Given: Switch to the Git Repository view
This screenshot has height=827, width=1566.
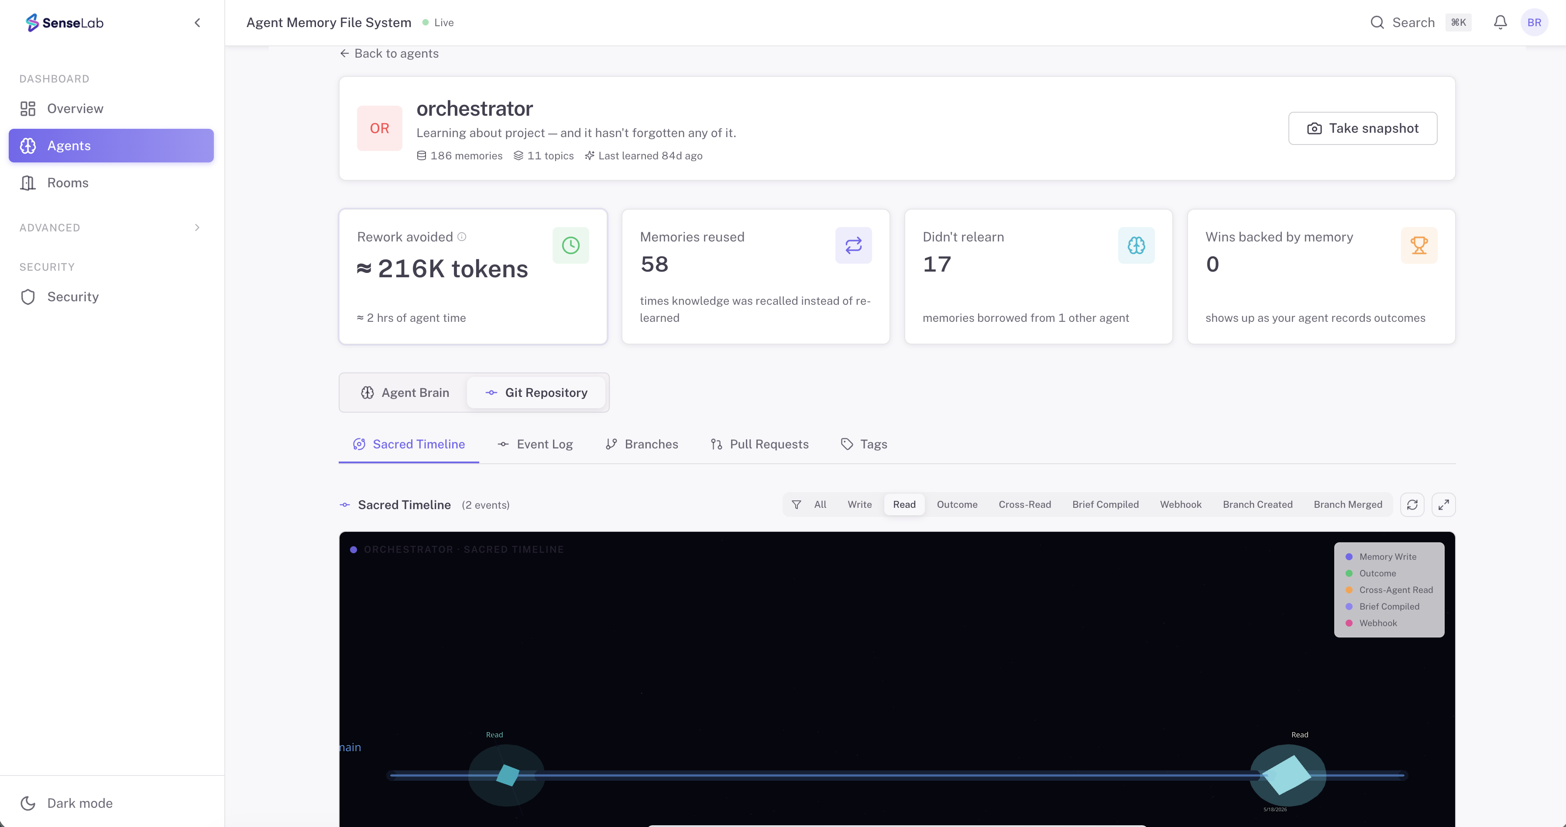Looking at the screenshot, I should [536, 393].
